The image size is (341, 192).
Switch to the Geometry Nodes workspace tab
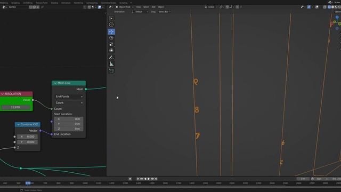click(x=108, y=3)
